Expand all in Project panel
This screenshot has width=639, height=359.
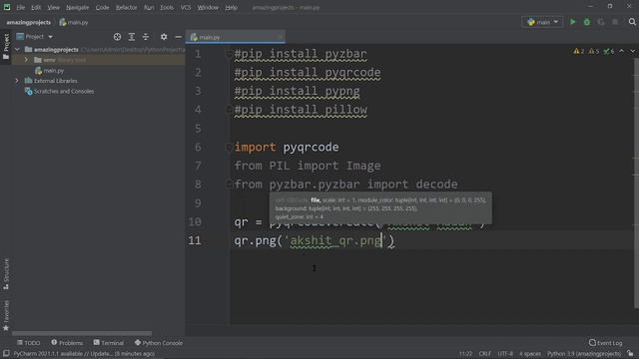point(131,37)
